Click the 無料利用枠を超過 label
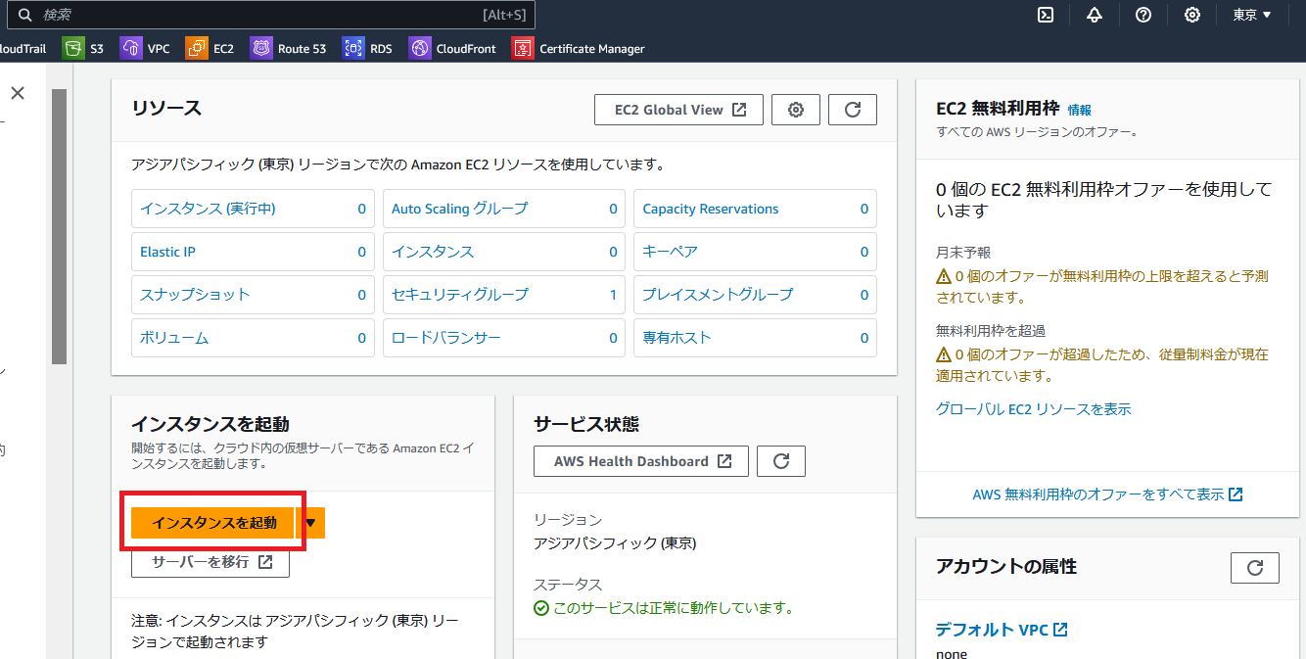 991,331
